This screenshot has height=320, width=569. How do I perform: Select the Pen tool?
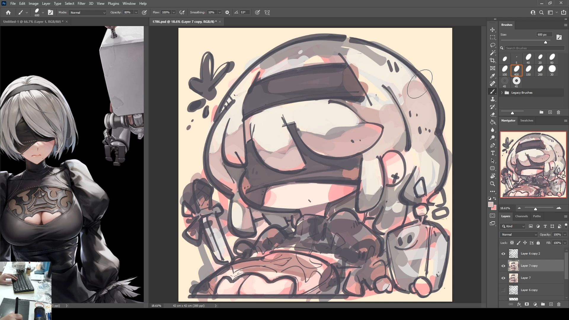pyautogui.click(x=493, y=145)
